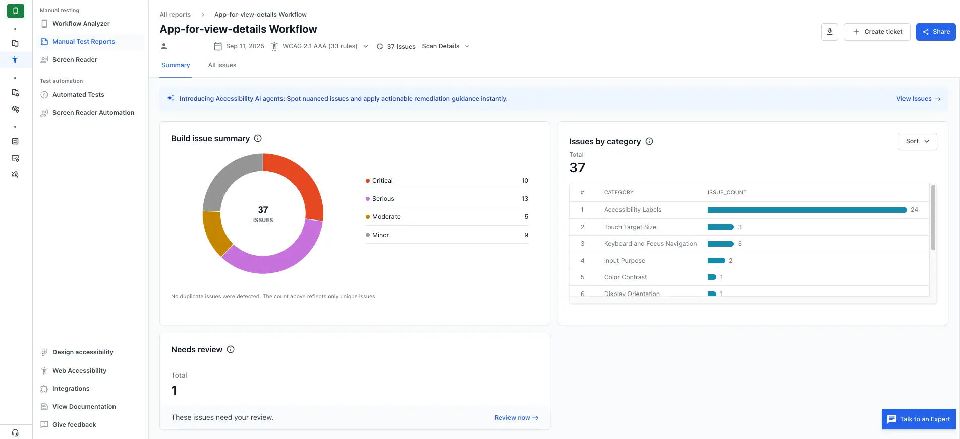
Task: Expand the Scan Details dropdown
Action: point(445,46)
